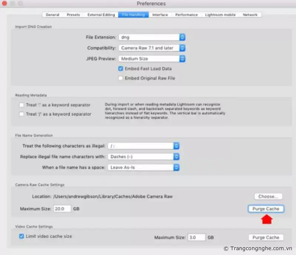Open the JPEG Preview size dropdown
Viewport: 296px width, 255px height.
pos(152,58)
